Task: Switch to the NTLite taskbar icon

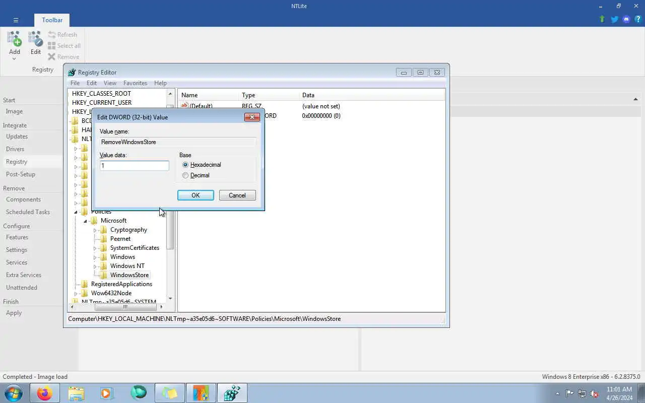Action: pyautogui.click(x=201, y=393)
